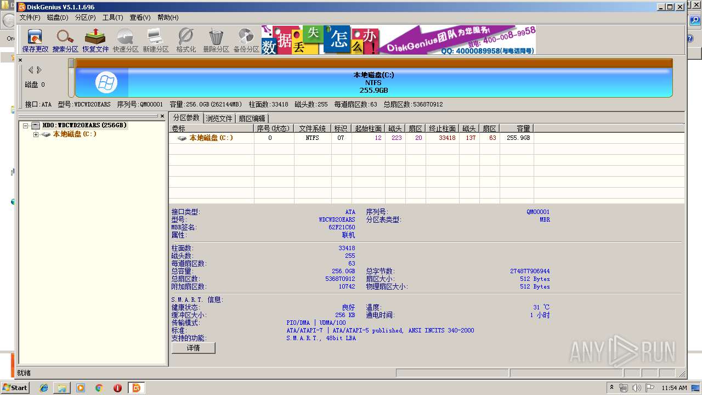The width and height of the screenshot is (702, 395).
Task: Close the left tree panel with X
Action: [x=162, y=116]
